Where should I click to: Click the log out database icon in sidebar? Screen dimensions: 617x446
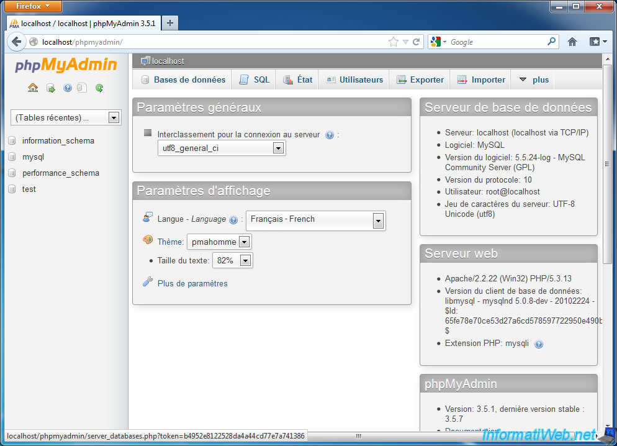50,88
